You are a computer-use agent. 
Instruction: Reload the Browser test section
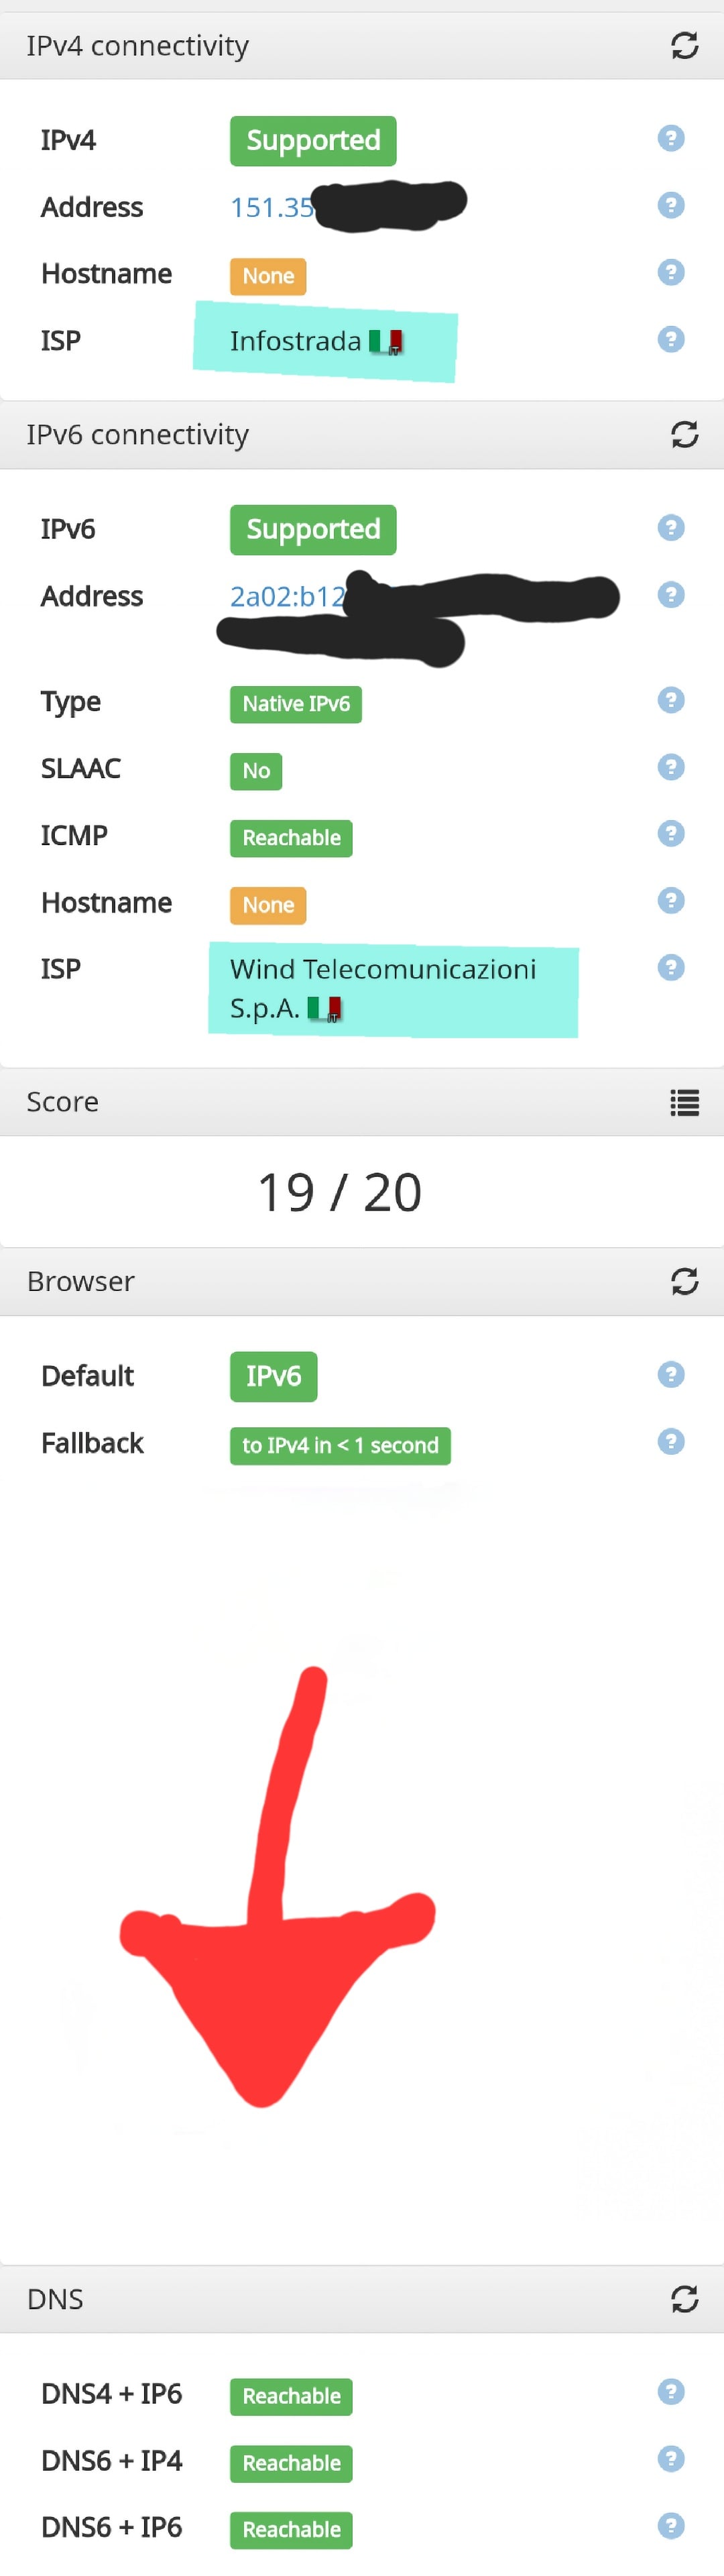684,1281
